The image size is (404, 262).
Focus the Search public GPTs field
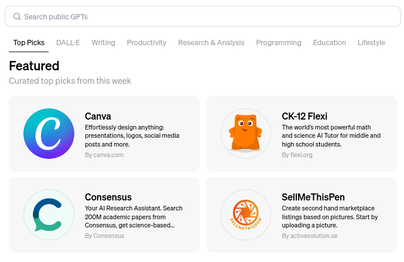[x=203, y=16]
